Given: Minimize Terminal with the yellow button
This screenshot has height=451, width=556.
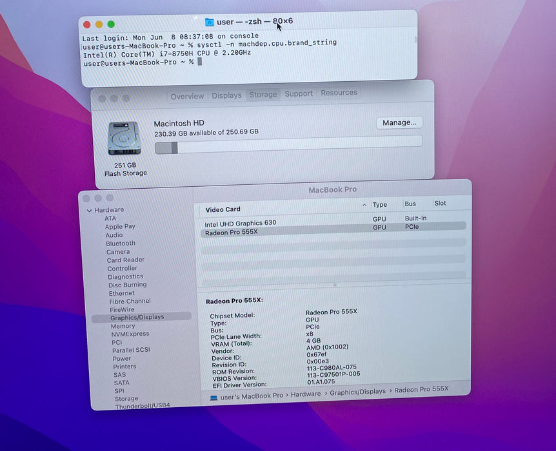Looking at the screenshot, I should pyautogui.click(x=99, y=24).
